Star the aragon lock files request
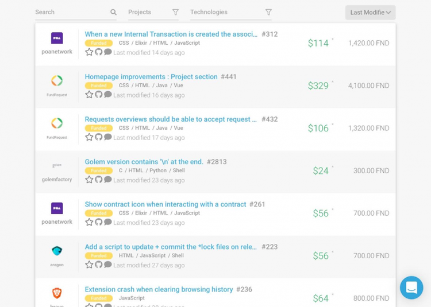The width and height of the screenshot is (431, 307). tap(89, 265)
